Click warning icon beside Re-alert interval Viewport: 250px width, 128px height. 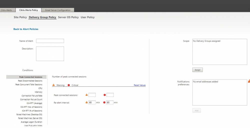pos(86,102)
